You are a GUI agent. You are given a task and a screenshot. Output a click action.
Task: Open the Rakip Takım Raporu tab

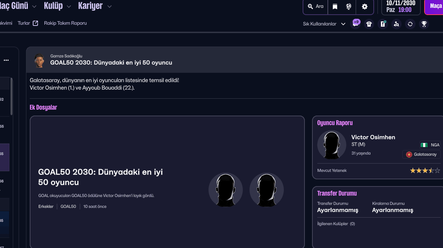click(65, 23)
